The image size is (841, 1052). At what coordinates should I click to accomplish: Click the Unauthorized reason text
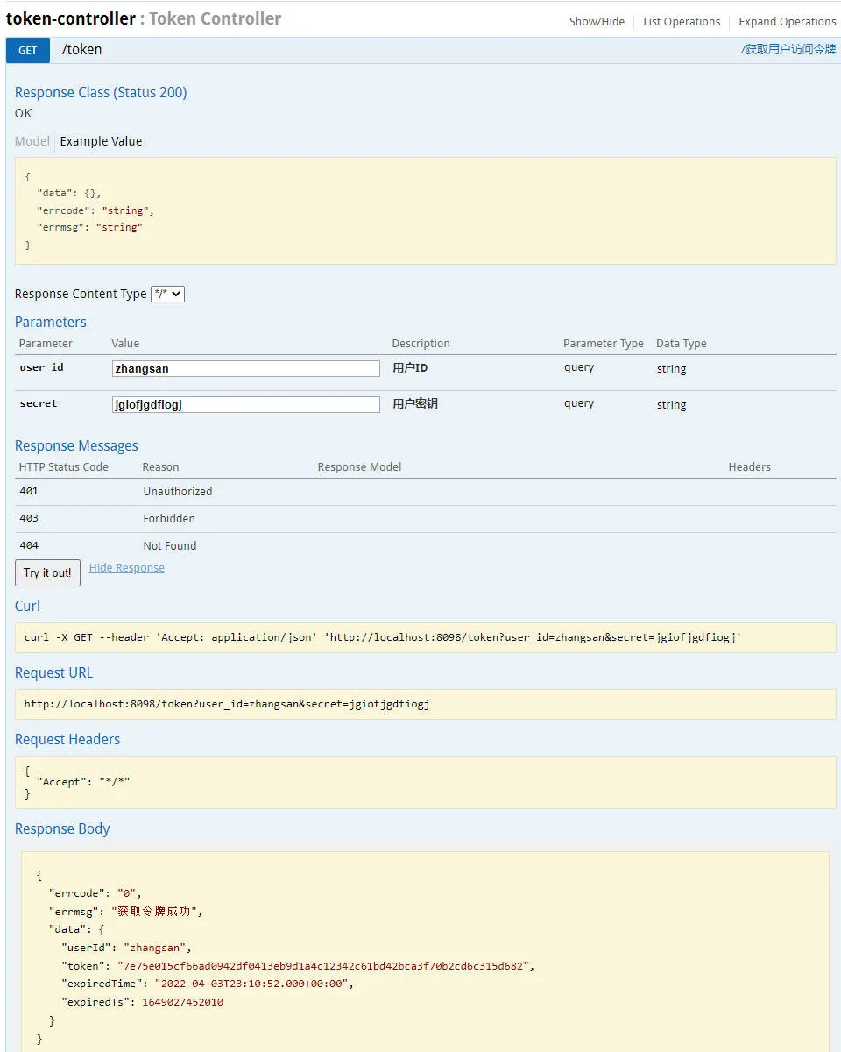pos(178,492)
